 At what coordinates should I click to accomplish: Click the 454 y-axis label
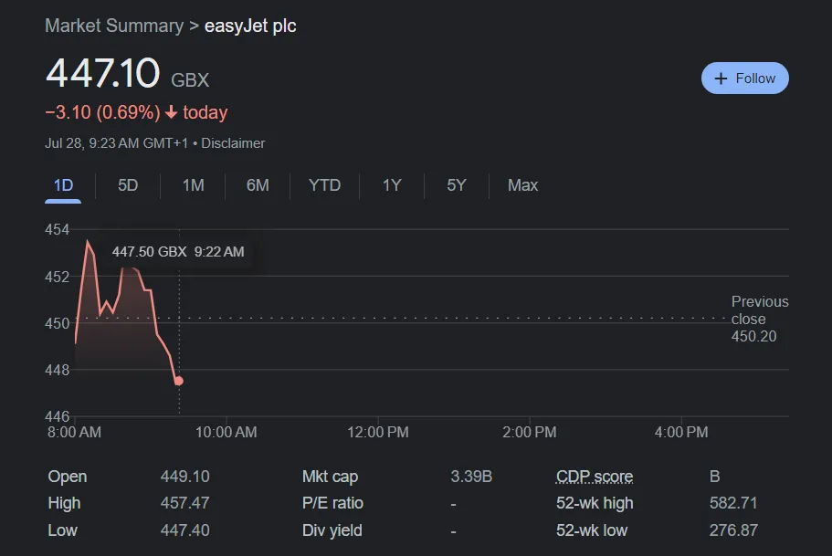[x=58, y=230]
